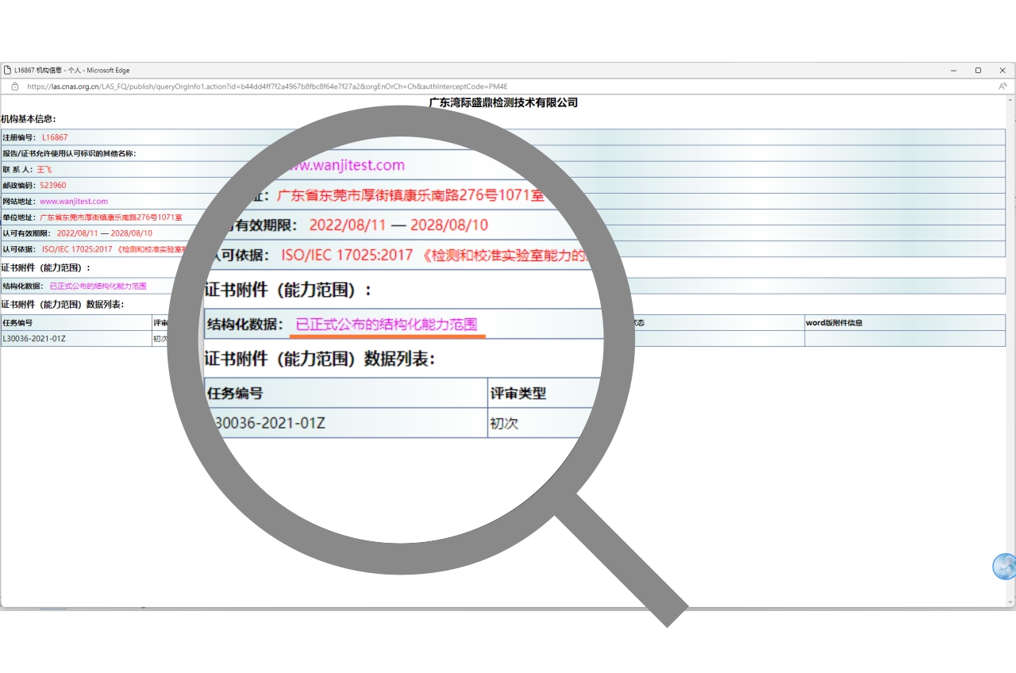This screenshot has height=673, width=1016.
Task: Click the Read aloud icon in address bar
Action: (x=1003, y=87)
